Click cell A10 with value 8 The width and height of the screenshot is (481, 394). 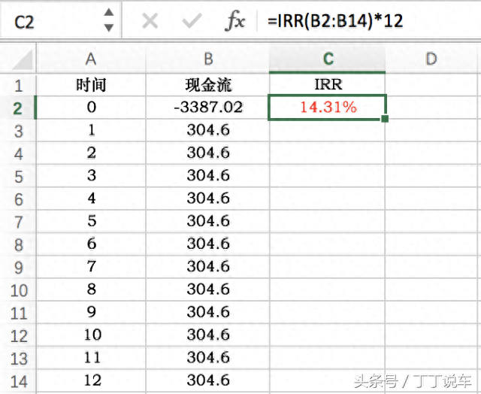91,289
